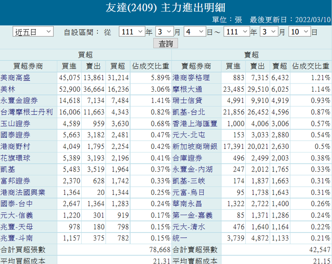332x264 pixels.
Task: Open the 近五日 period dropdown
Action: coord(33,32)
